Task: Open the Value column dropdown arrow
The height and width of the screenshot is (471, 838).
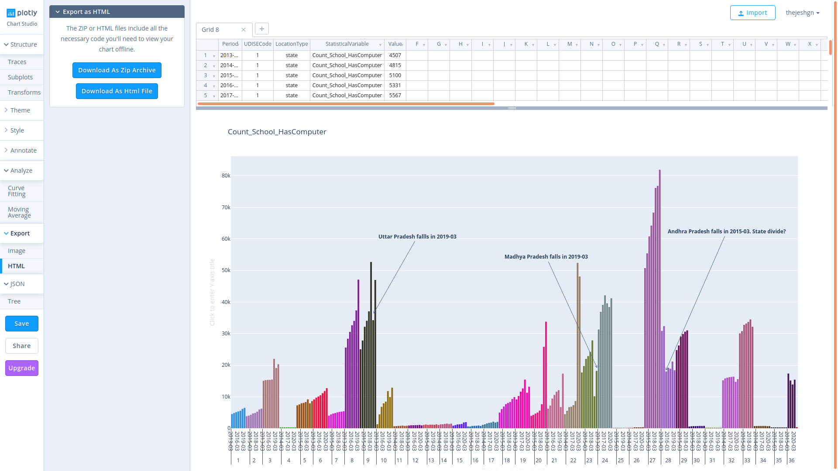Action: pos(402,44)
